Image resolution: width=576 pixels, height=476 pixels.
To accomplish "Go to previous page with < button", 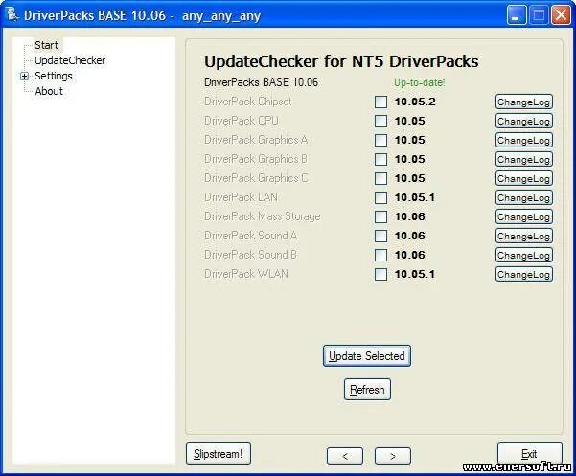I will coord(345,456).
